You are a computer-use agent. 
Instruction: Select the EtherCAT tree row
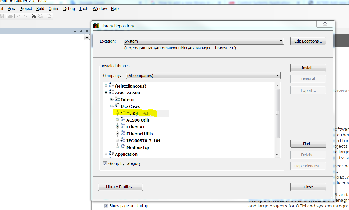[136, 127]
